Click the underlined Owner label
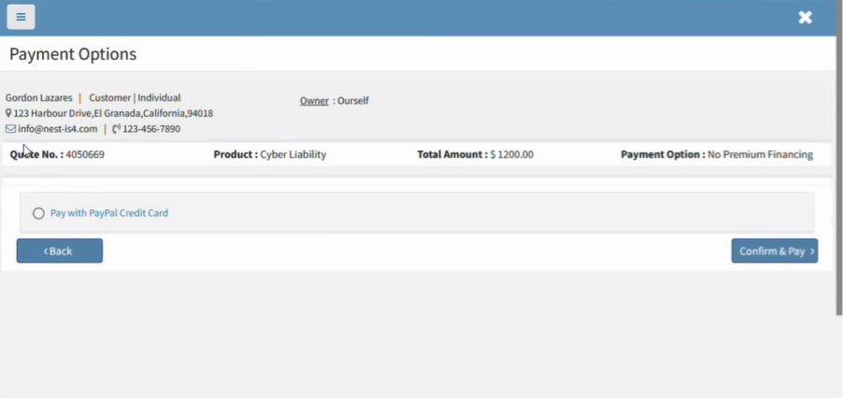 click(314, 101)
